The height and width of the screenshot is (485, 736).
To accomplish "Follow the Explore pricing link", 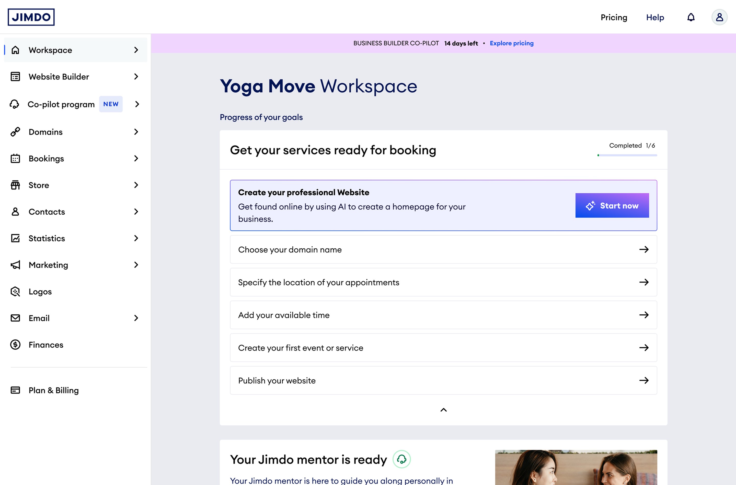I will pos(511,43).
